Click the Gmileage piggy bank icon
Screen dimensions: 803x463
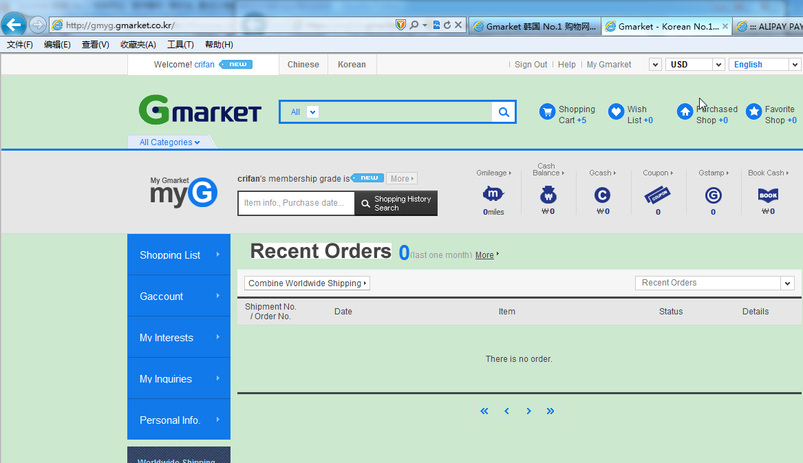pyautogui.click(x=493, y=194)
